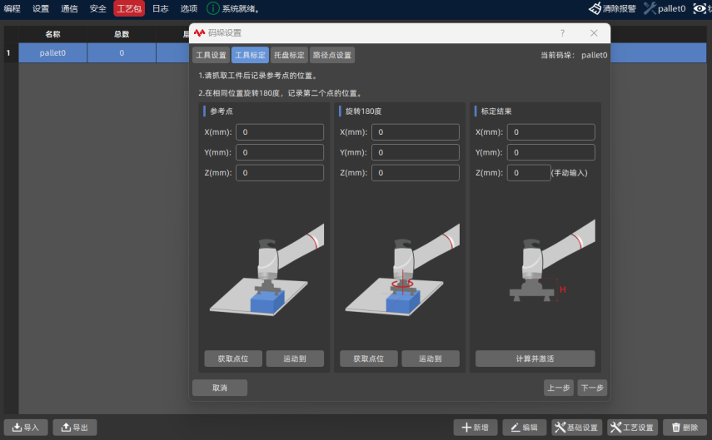Click the rotate 180 degree robot illustration
This screenshot has height=440, width=712.
(x=403, y=269)
